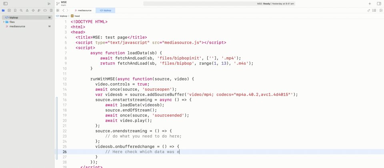The width and height of the screenshot is (384, 168).
Task: Open the editor options menu
Action: (x=374, y=10)
